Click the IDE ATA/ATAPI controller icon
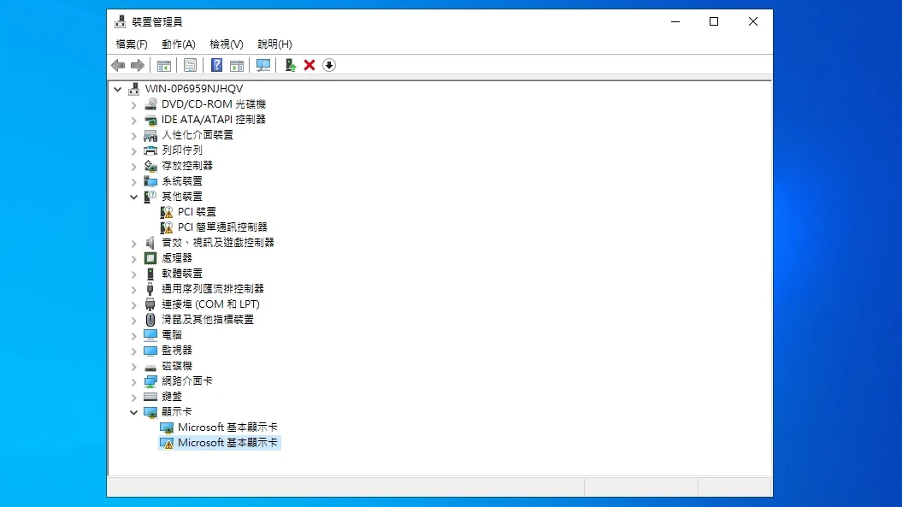This screenshot has width=902, height=507. (x=150, y=120)
